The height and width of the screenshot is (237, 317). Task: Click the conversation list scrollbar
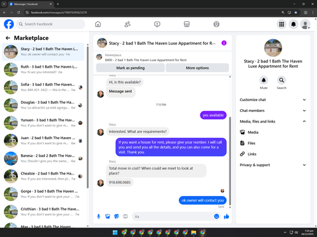[87, 117]
